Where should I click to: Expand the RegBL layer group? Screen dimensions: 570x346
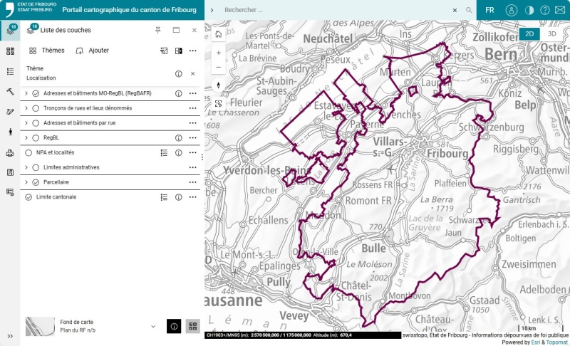pos(26,137)
